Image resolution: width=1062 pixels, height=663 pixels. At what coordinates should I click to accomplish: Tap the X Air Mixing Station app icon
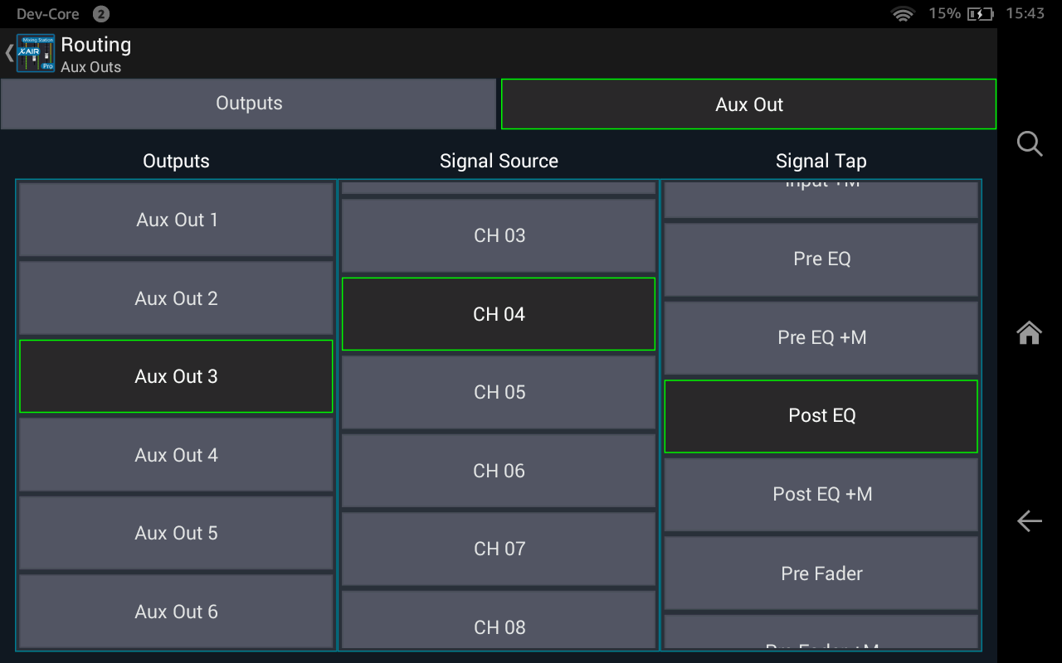[36, 54]
